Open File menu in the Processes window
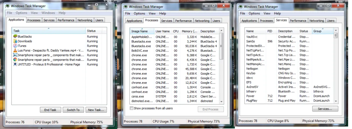This screenshot has height=129, width=352. click(x=128, y=13)
